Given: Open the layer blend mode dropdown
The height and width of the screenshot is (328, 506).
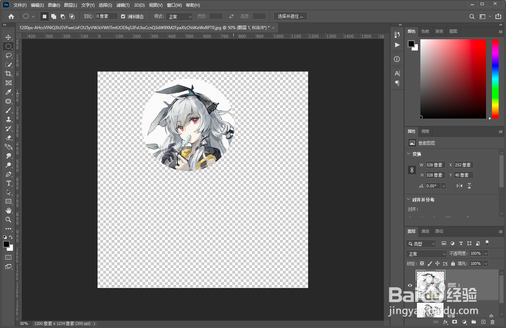Looking at the screenshot, I should pos(426,254).
